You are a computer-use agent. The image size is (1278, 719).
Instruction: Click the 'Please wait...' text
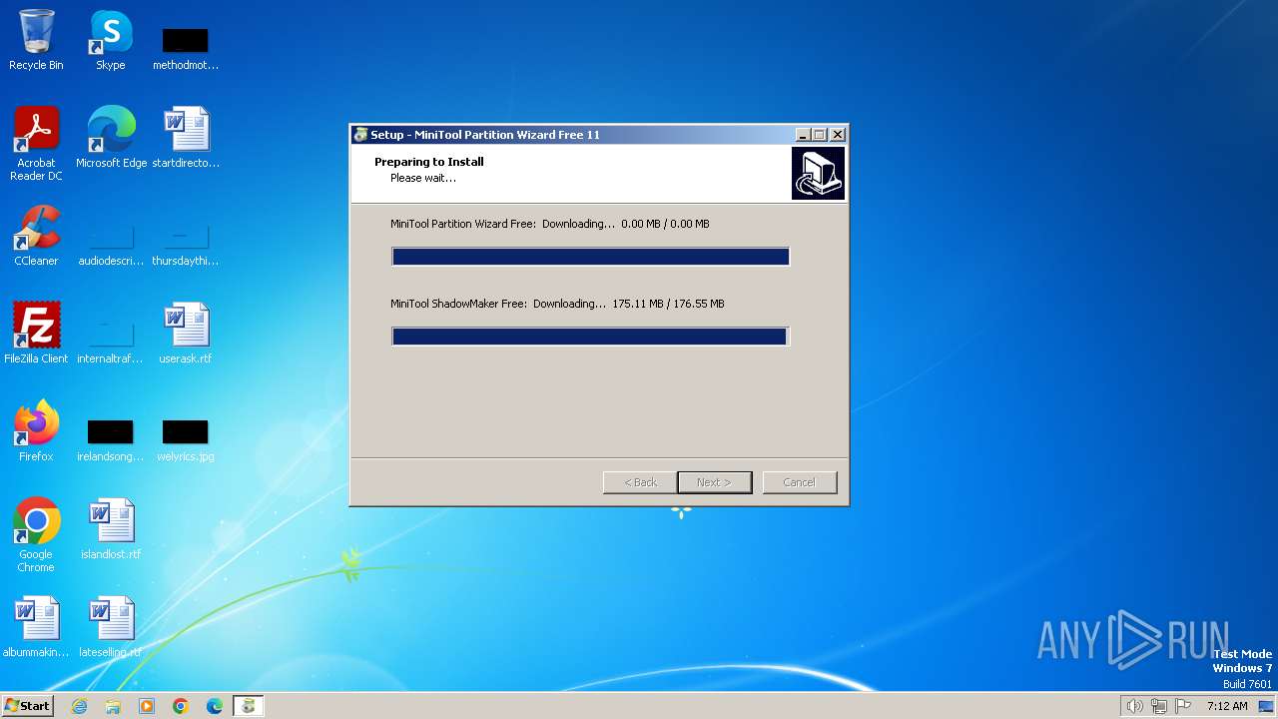[x=423, y=178]
